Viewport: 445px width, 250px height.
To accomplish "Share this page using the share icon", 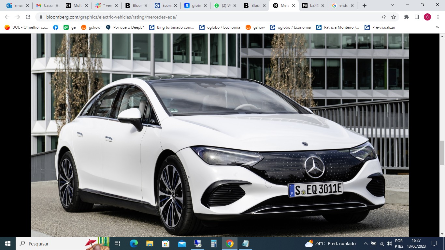I will point(383,17).
